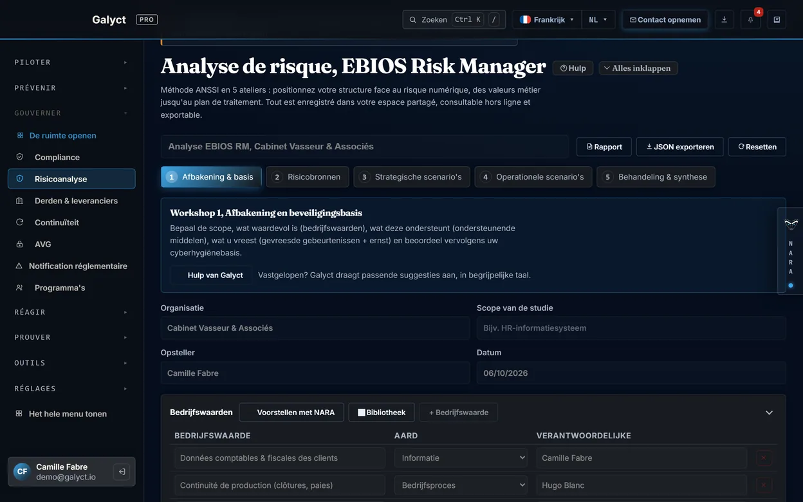Click the logout icon next to Camille Fabre

pos(122,472)
